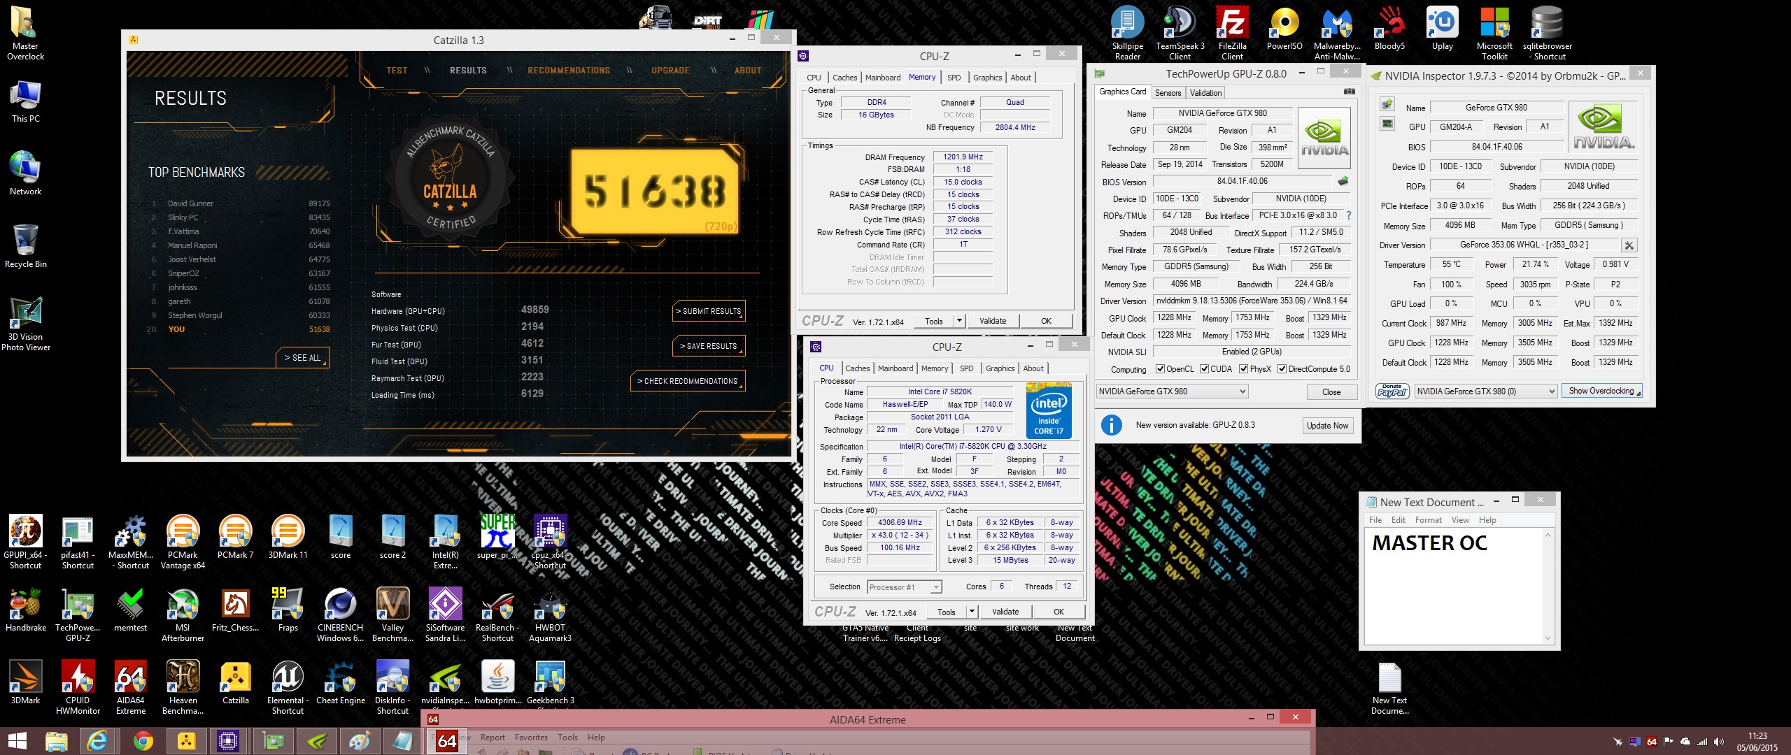
Task: Click SUBMIT RESULTS in Catzilla
Action: tap(708, 311)
